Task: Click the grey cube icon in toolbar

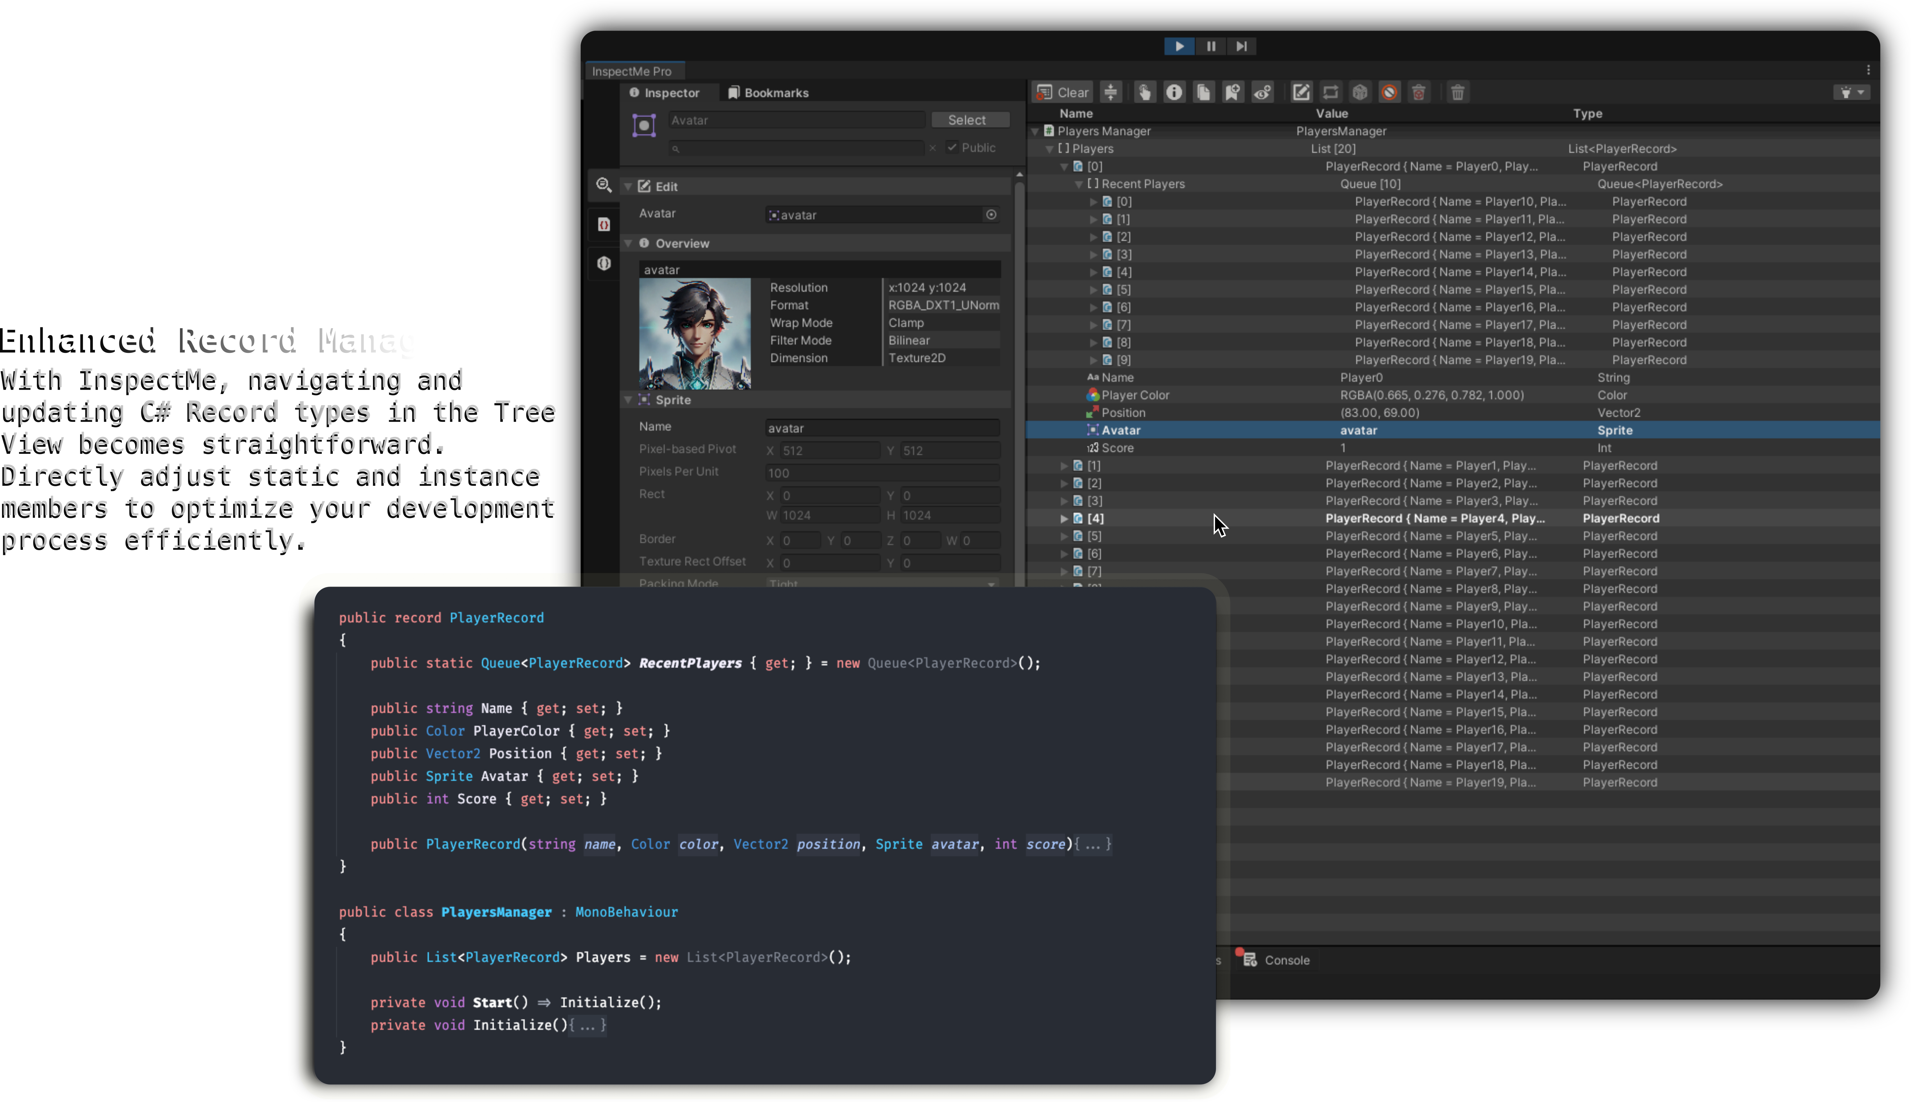Action: click(x=1360, y=92)
